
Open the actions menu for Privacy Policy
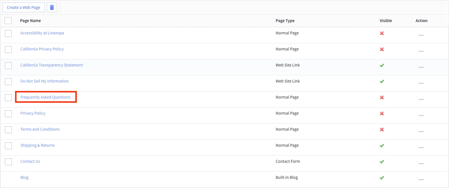coord(421,115)
